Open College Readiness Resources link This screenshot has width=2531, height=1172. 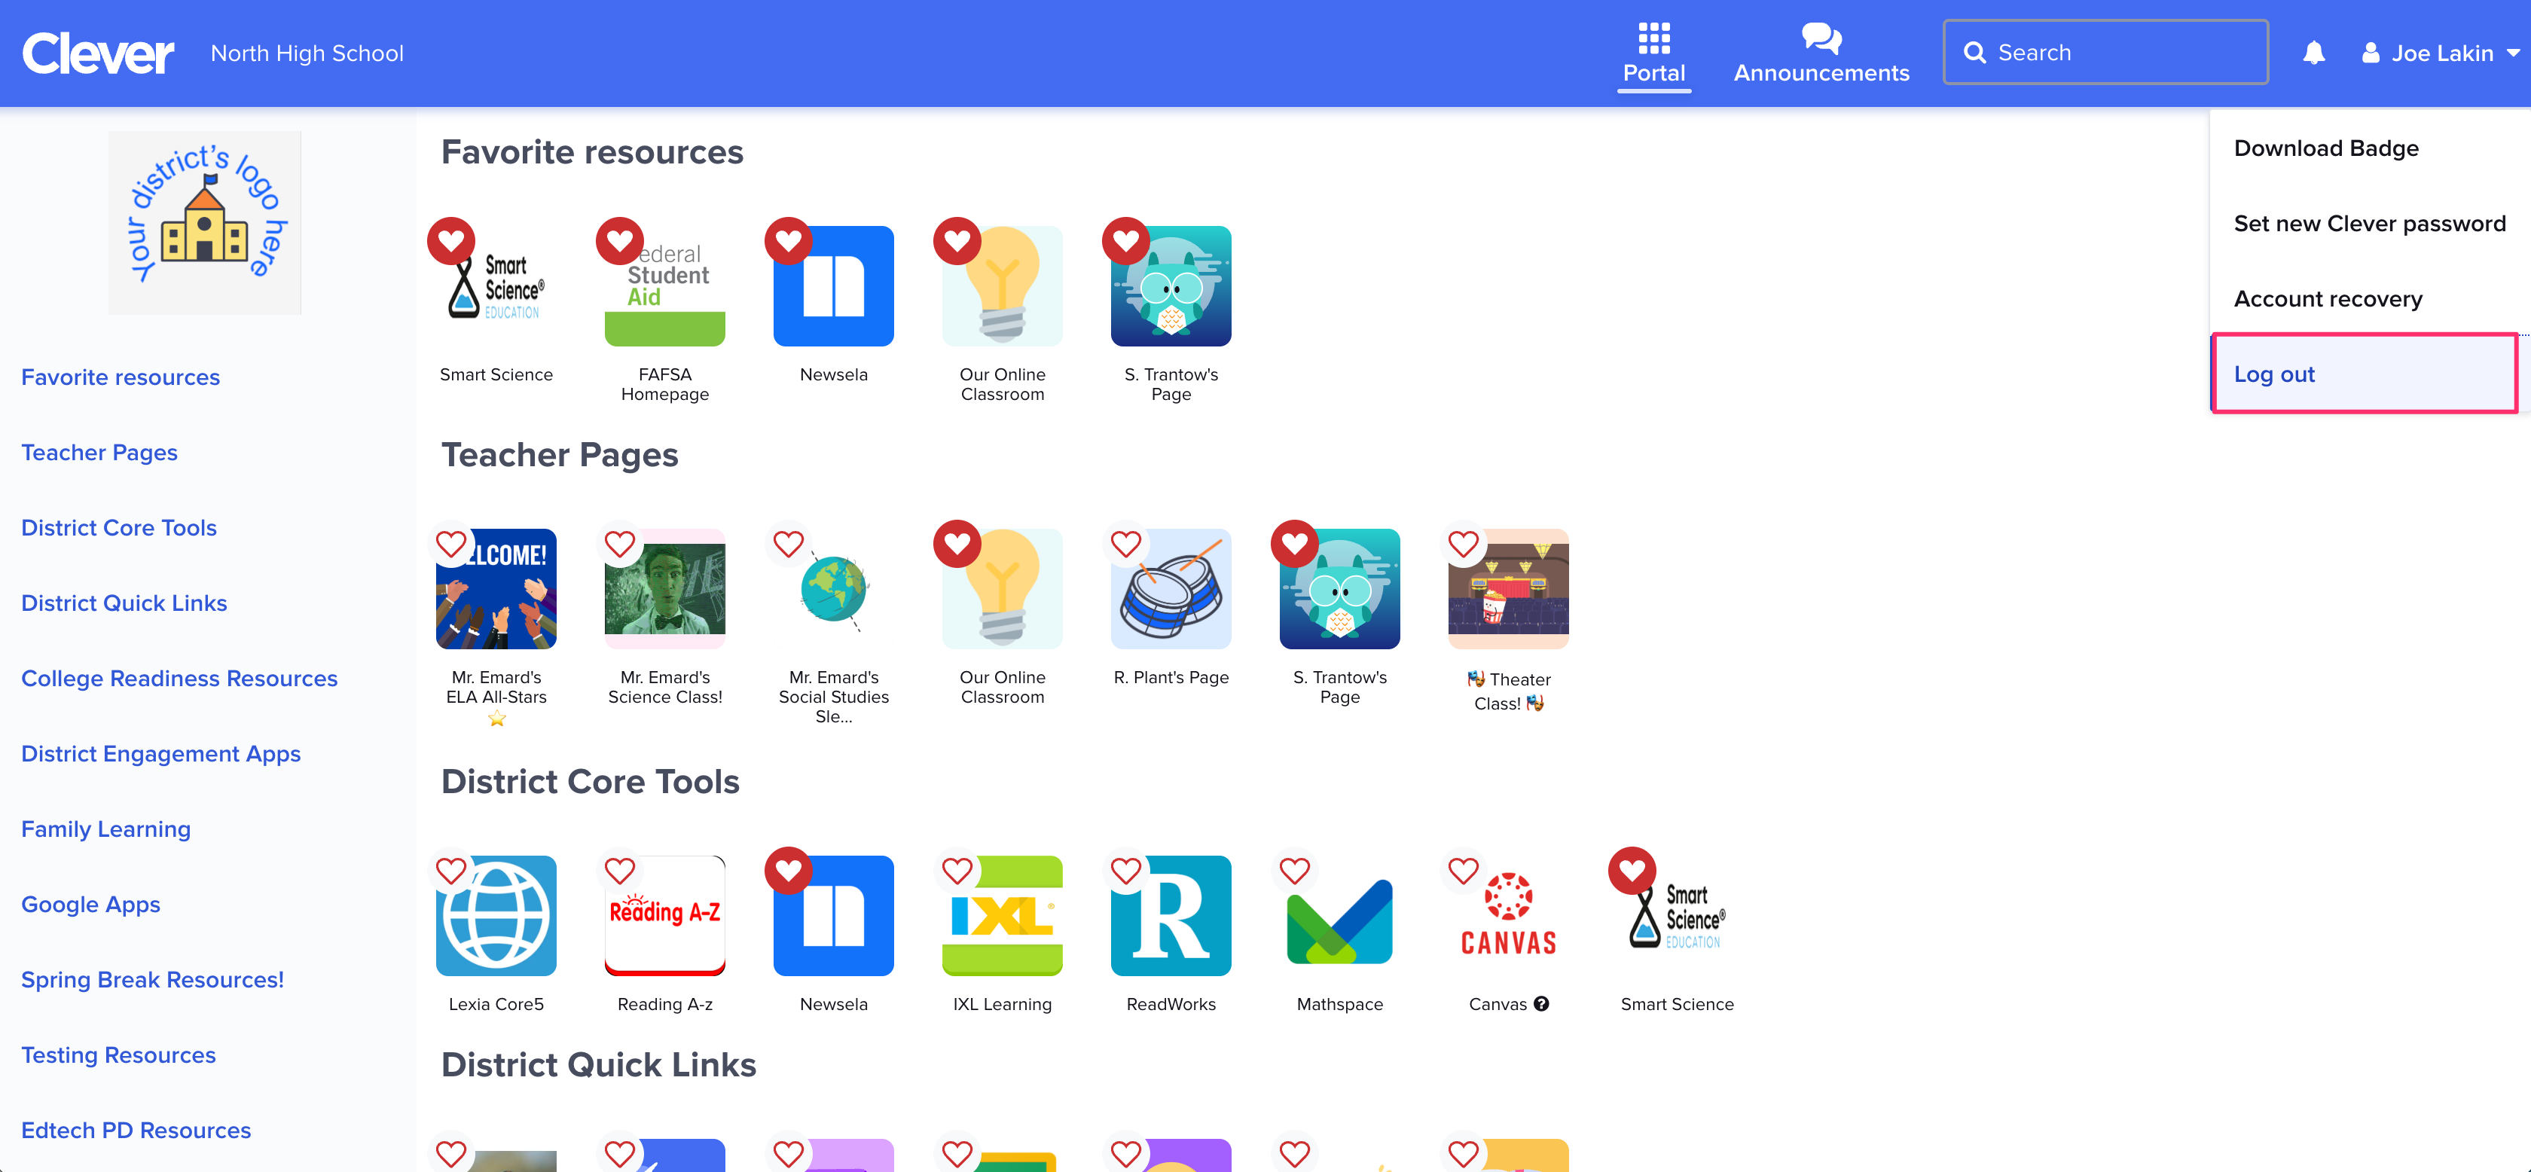[179, 679]
